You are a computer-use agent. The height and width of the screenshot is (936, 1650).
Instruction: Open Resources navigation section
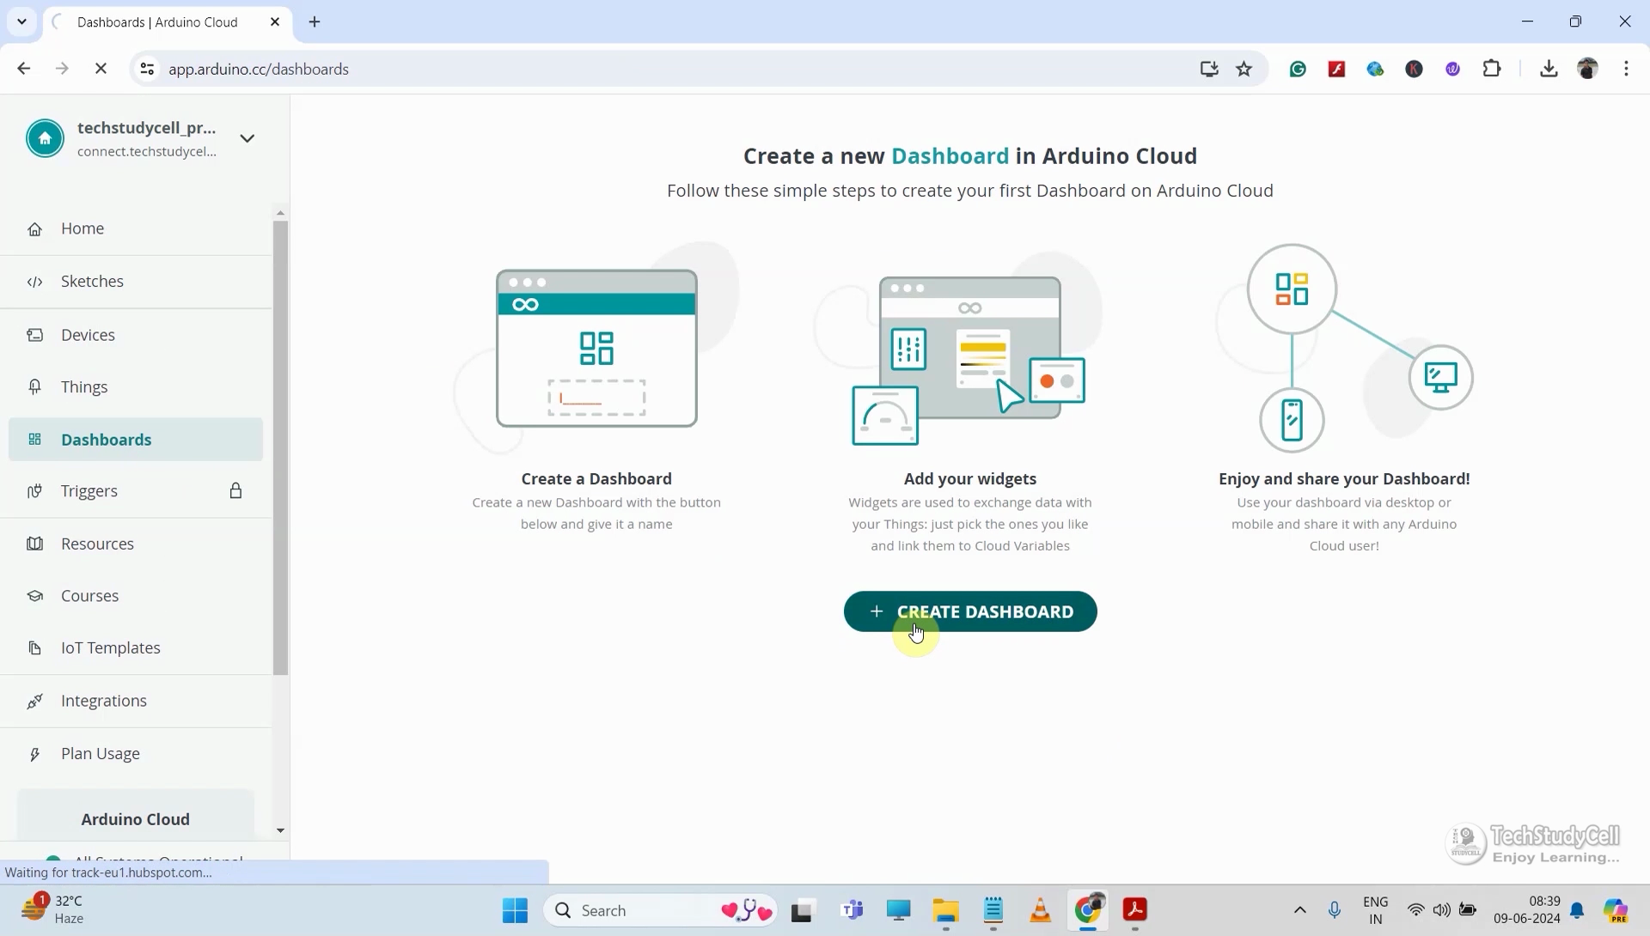coord(97,542)
